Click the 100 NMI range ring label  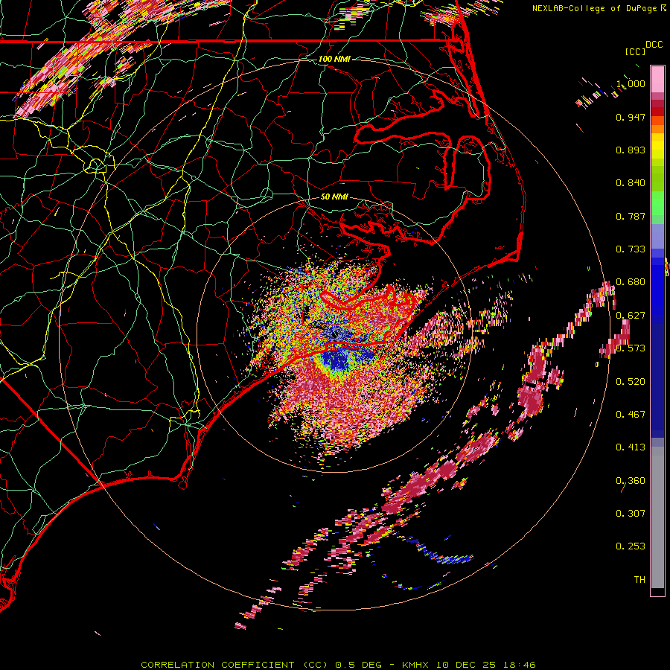click(x=334, y=59)
